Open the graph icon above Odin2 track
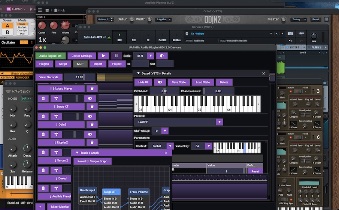339x210 pixels. pos(56,117)
